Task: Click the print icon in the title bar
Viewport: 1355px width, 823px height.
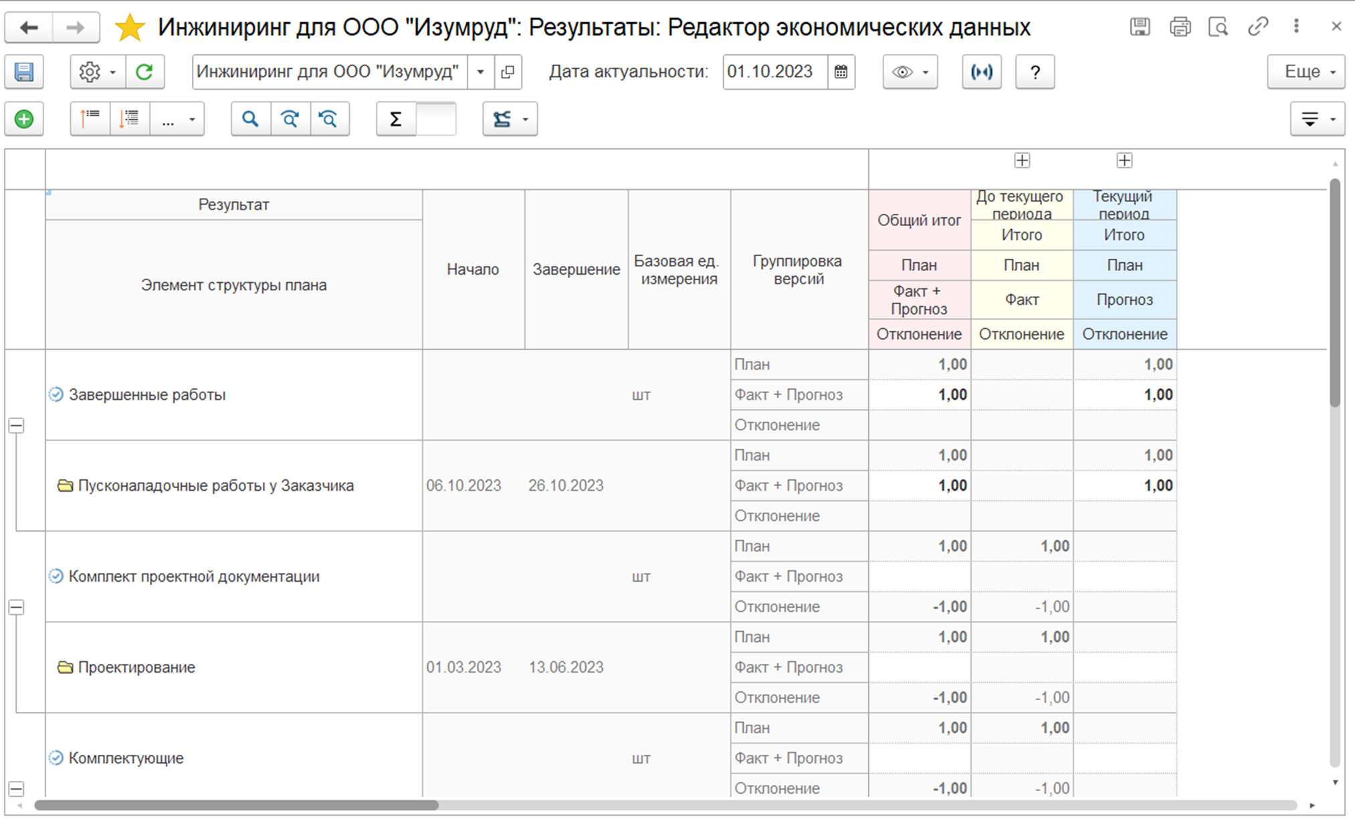Action: pos(1180,27)
